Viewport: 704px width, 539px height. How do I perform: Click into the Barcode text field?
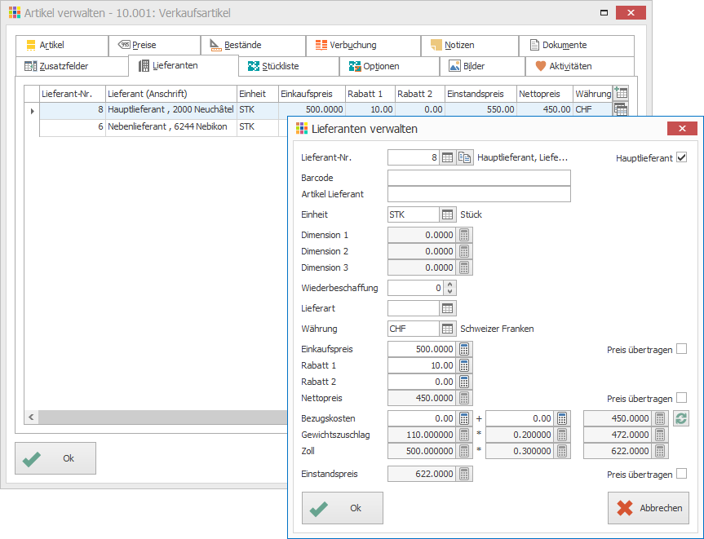pos(478,178)
